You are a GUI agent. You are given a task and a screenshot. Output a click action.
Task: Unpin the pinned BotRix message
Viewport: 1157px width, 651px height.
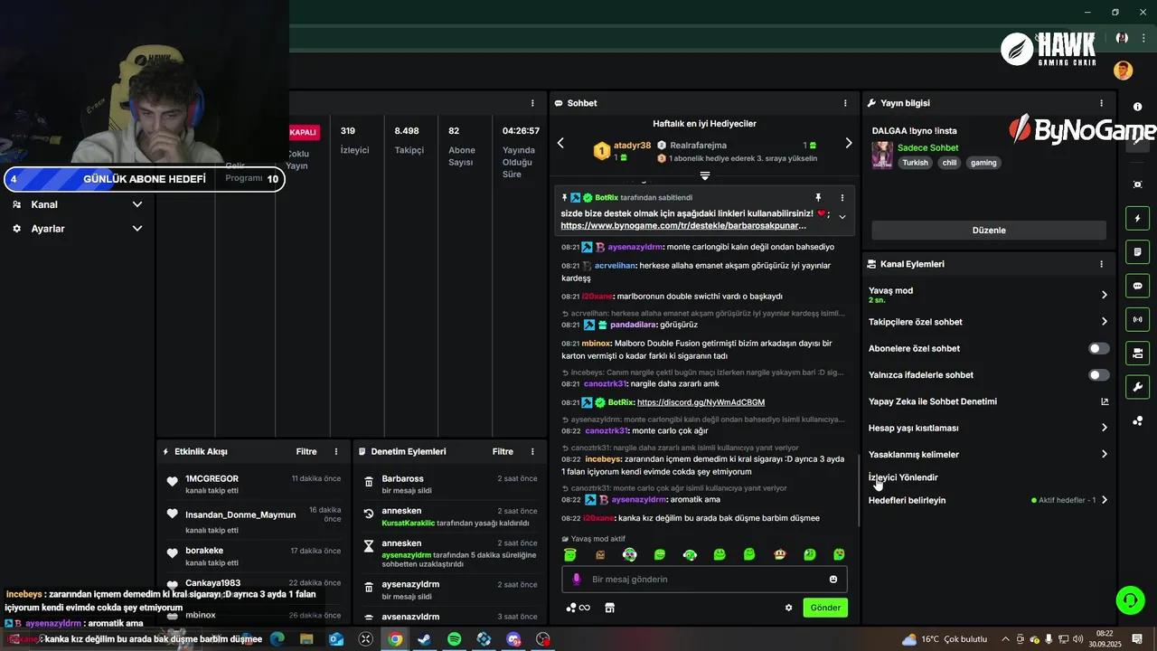click(x=818, y=197)
